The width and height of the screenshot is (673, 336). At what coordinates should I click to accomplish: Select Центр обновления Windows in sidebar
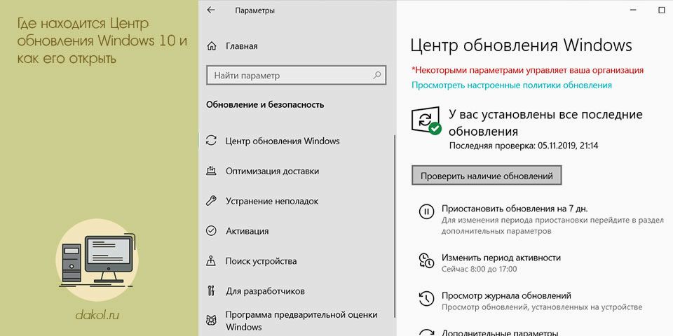click(283, 141)
